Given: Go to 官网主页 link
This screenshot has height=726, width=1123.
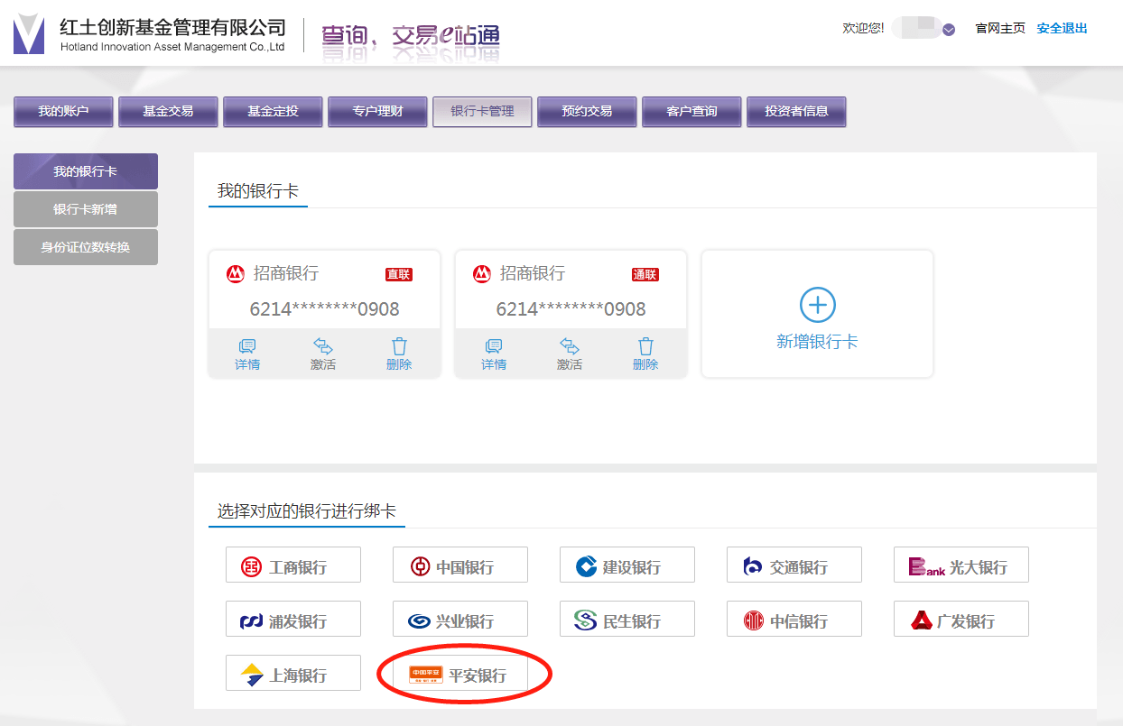Looking at the screenshot, I should (1000, 29).
